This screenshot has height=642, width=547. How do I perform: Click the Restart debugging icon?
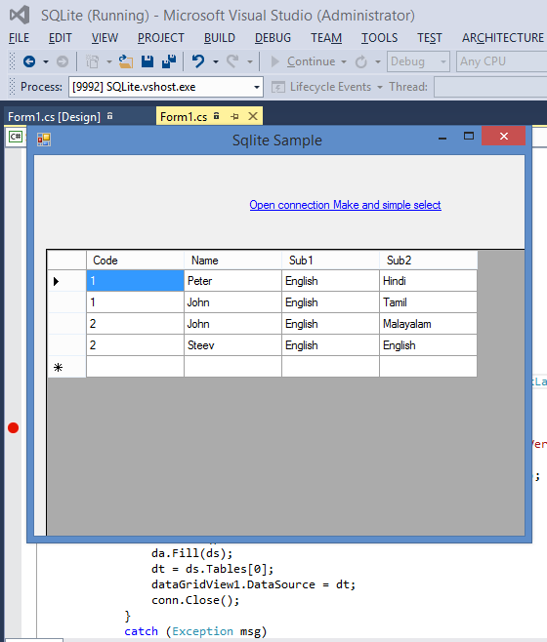[360, 62]
